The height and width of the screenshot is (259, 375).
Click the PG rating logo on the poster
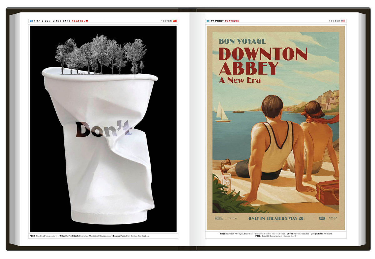tap(219, 218)
